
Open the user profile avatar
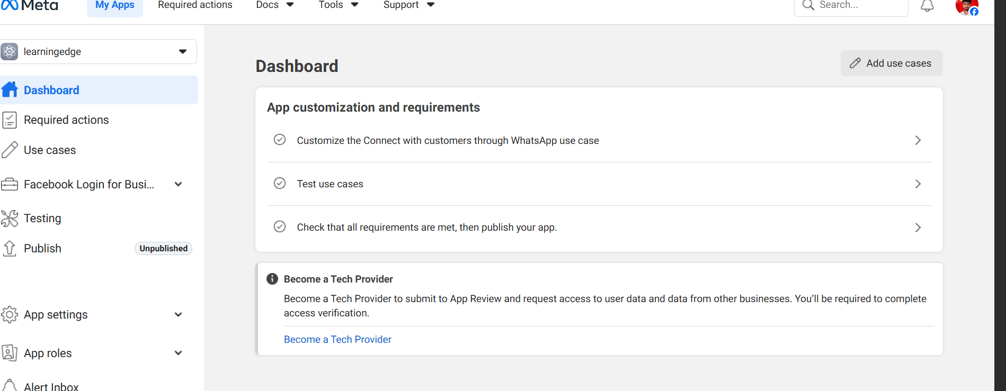pyautogui.click(x=967, y=7)
